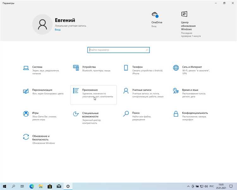Click the battery tray icon
The image size is (237, 190).
[x=197, y=187]
